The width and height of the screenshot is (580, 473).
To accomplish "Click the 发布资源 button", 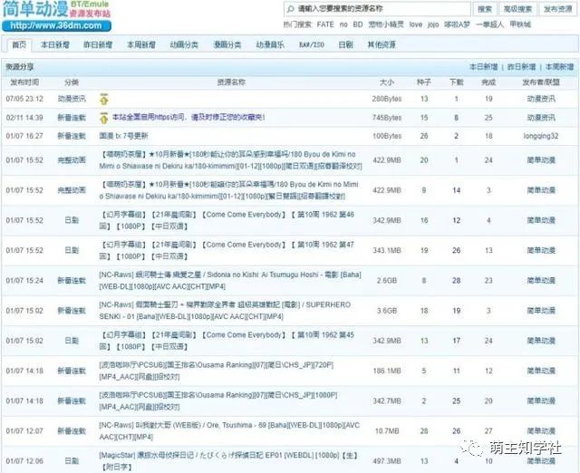I will point(557,9).
